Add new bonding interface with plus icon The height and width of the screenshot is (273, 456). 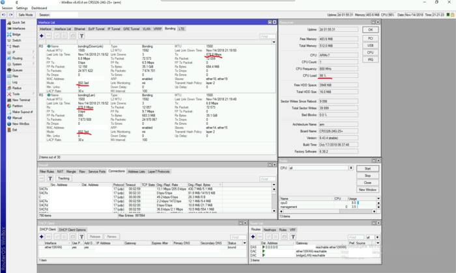[x=42, y=36]
